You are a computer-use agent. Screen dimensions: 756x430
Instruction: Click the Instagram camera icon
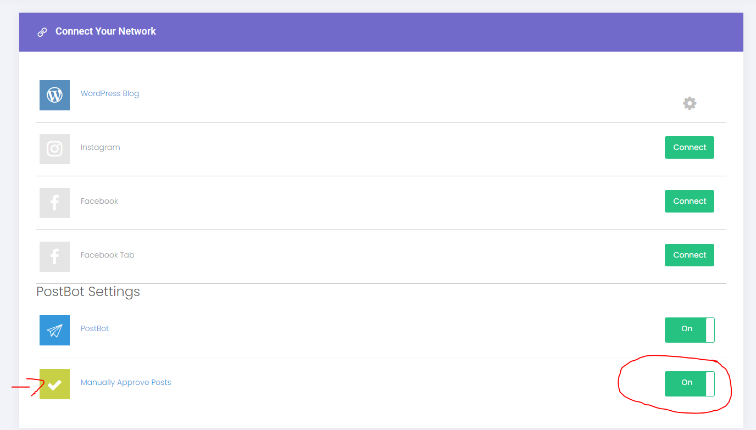point(54,149)
